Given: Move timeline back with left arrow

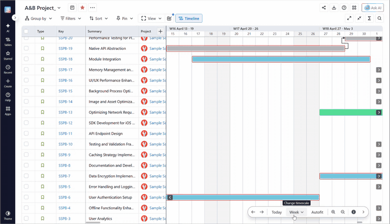Looking at the screenshot, I should click(x=253, y=212).
